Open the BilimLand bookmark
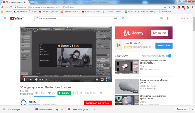This screenshot has height=113, width=195. tap(130, 12)
